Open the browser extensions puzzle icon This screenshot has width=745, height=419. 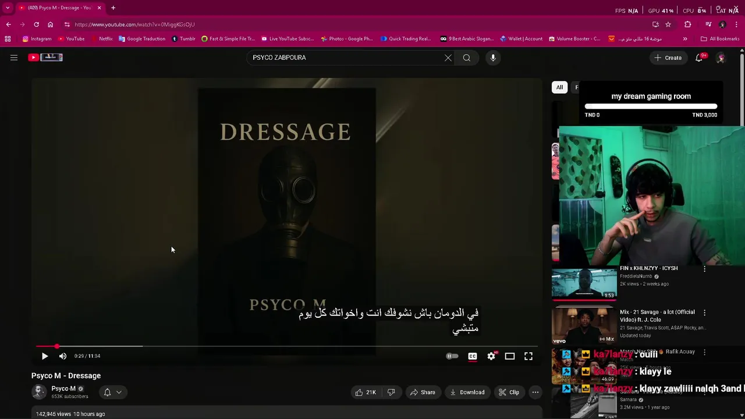point(688,24)
